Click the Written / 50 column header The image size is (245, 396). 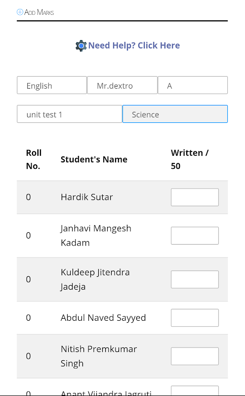point(190,159)
